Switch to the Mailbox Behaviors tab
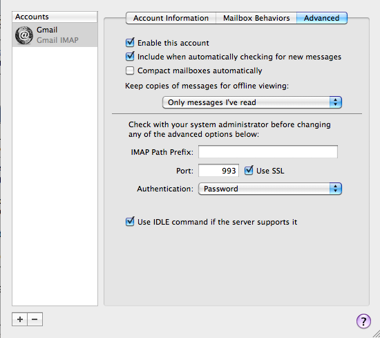 256,18
